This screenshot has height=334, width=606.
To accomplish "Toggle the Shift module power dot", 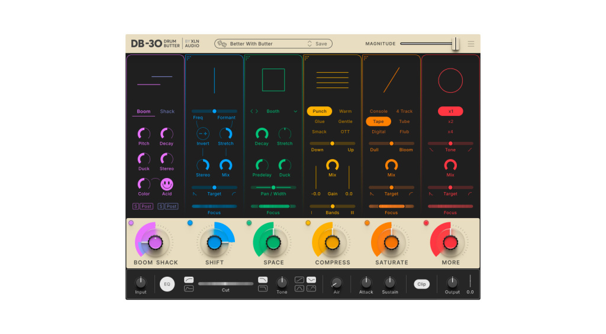I will pyautogui.click(x=190, y=223).
